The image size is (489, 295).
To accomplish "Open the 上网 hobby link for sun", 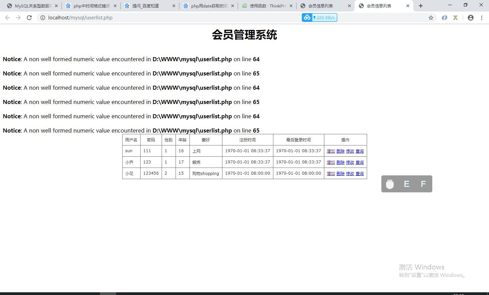I will [196, 151].
